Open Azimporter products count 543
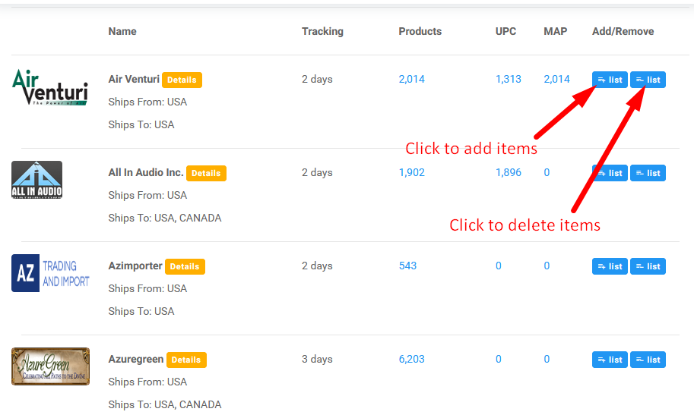Screen dimensions: 694x415 [x=407, y=266]
